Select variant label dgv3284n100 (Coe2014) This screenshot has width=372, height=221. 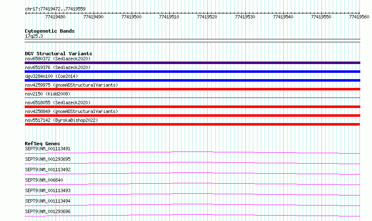click(51, 76)
